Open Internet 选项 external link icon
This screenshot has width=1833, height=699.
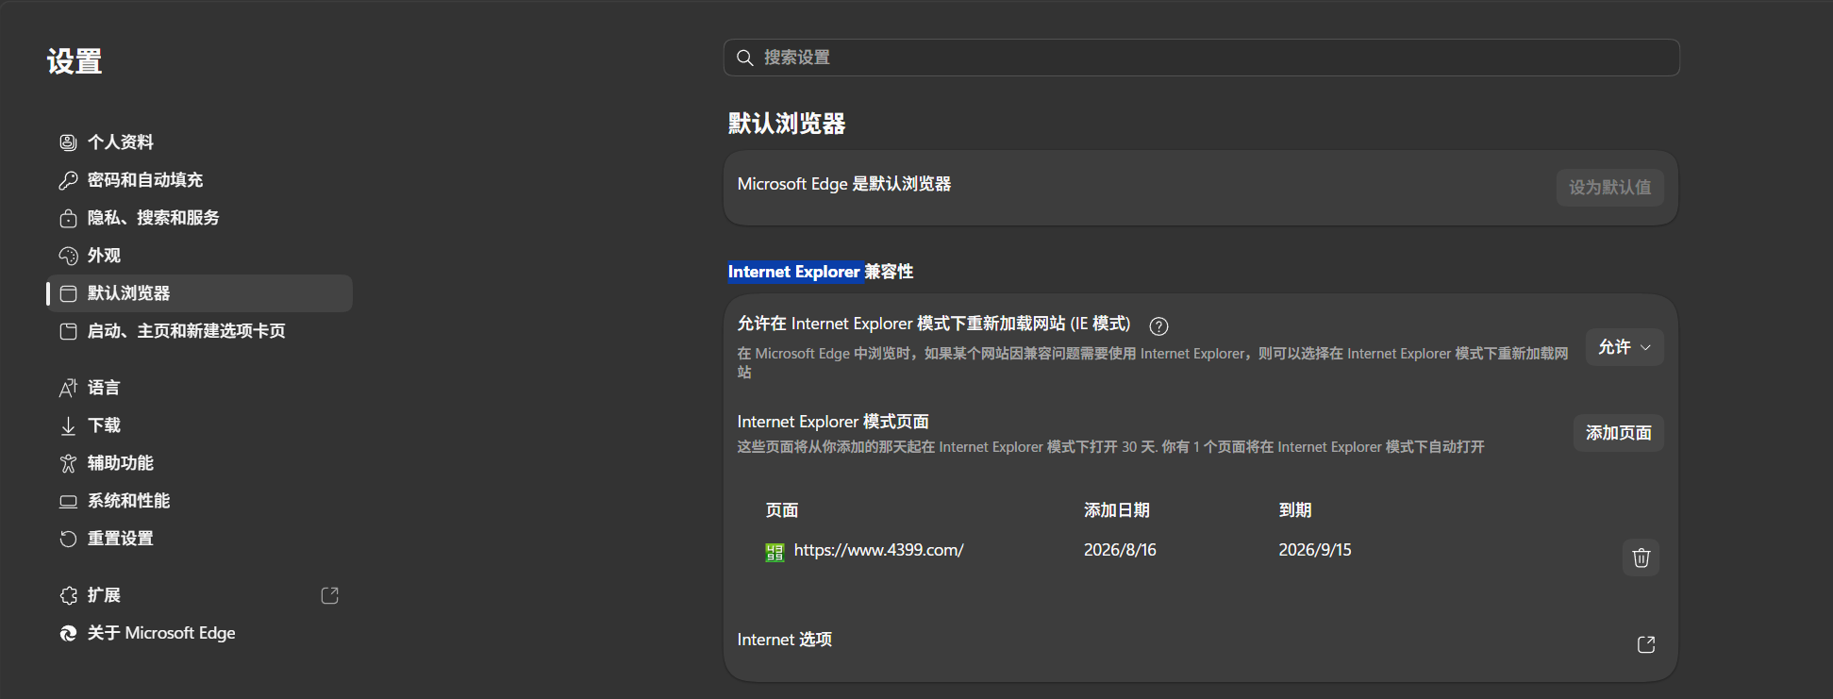click(x=1645, y=644)
